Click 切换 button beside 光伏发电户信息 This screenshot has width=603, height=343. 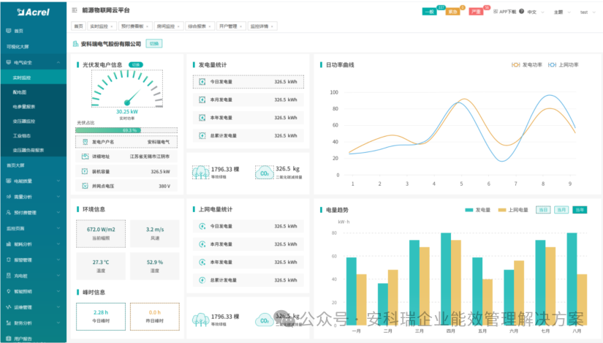(x=136, y=64)
